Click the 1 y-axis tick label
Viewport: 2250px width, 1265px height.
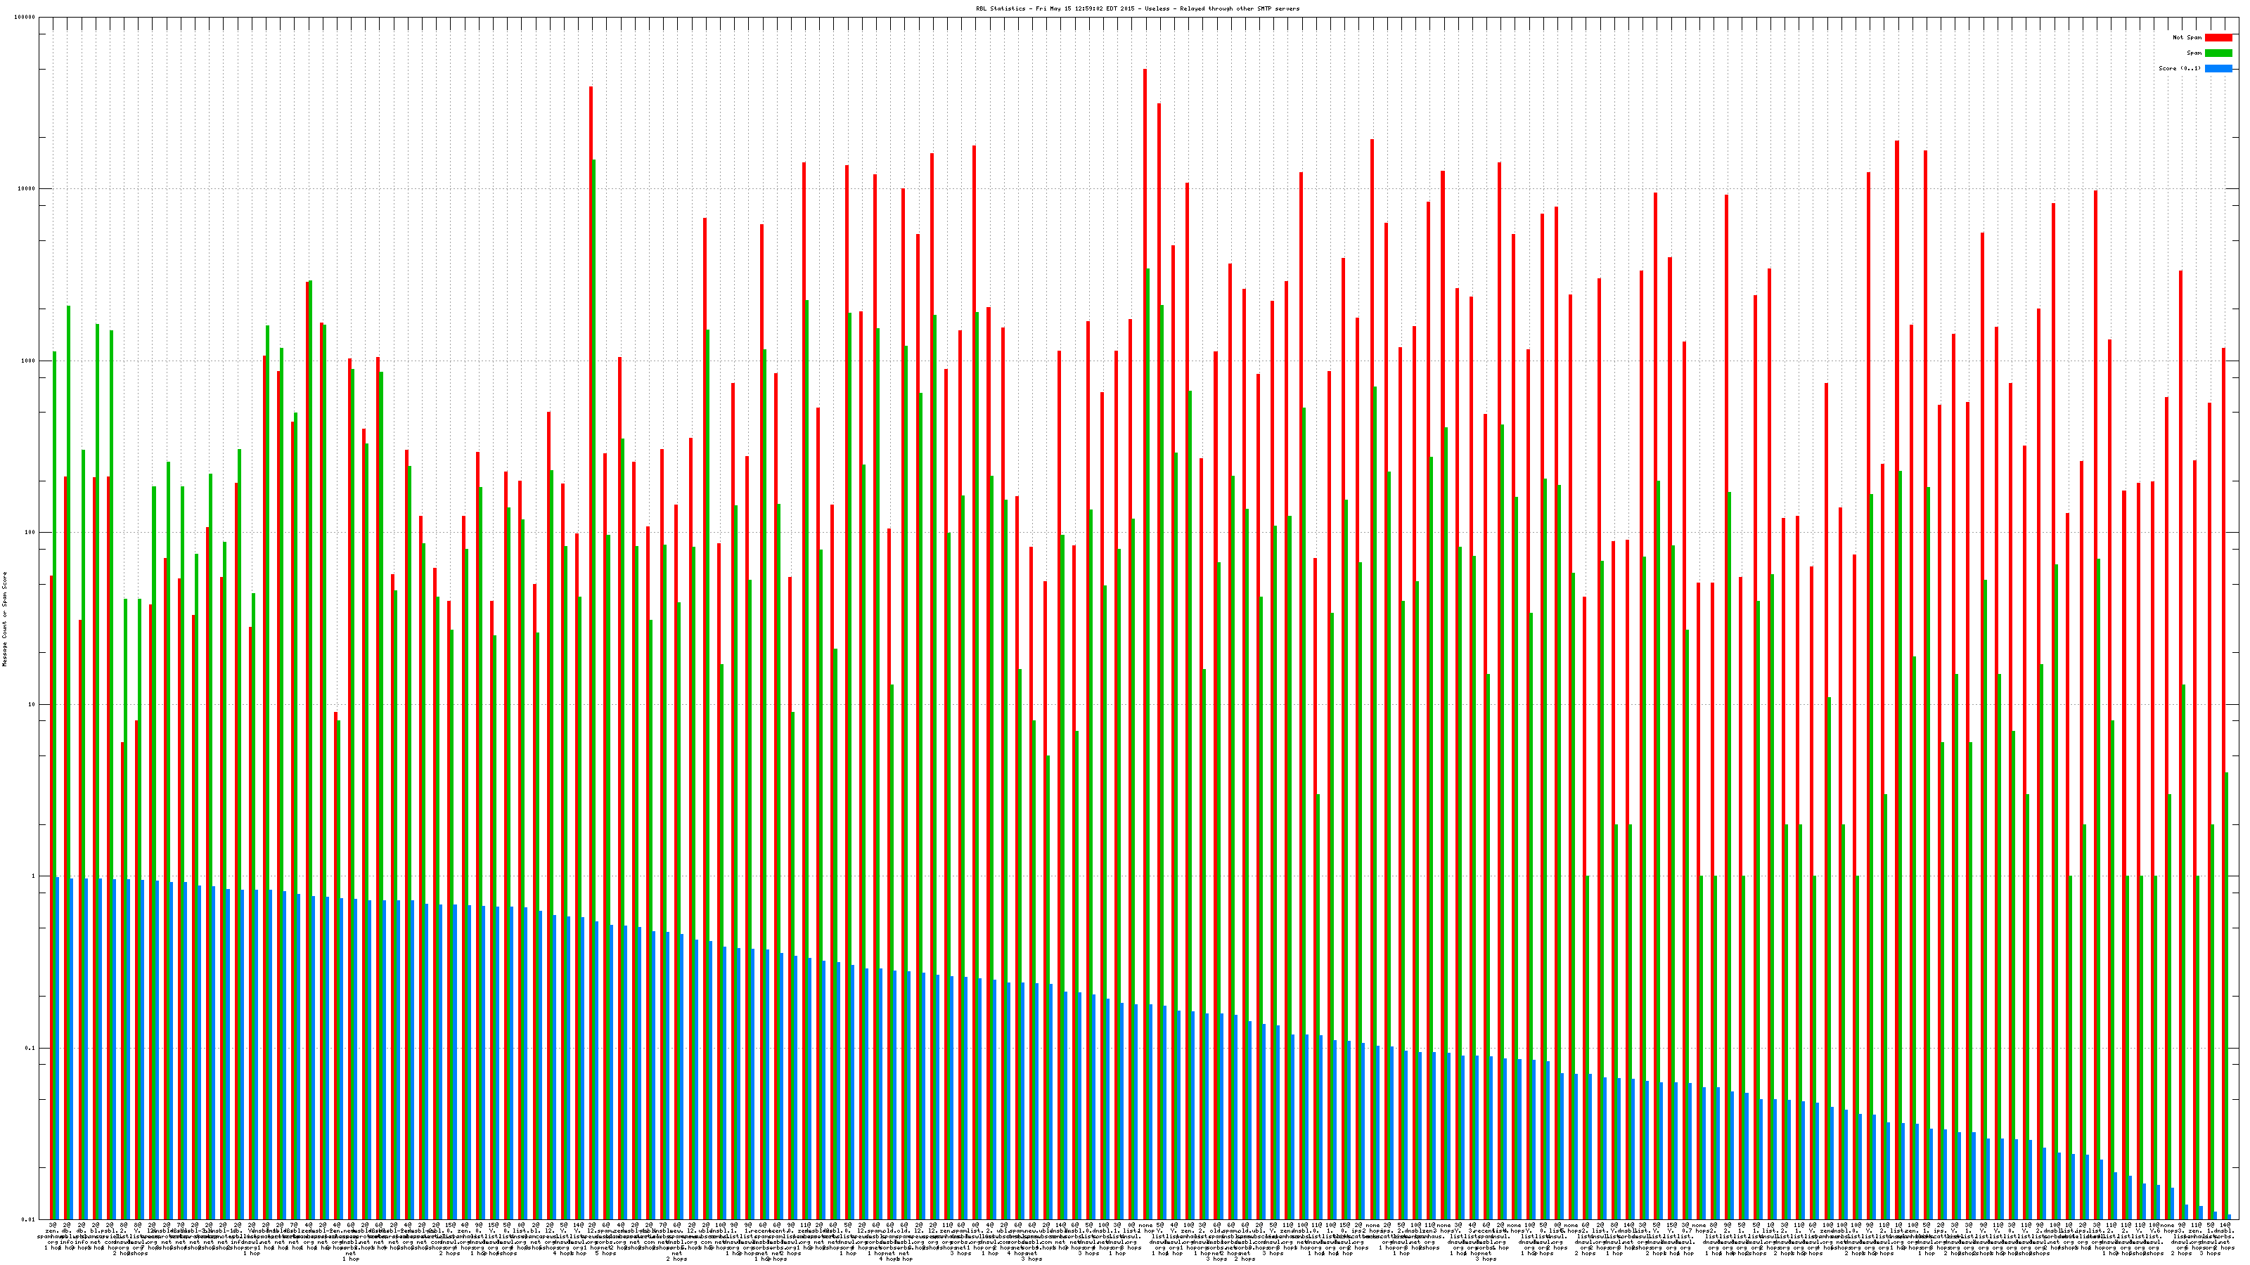click(34, 876)
